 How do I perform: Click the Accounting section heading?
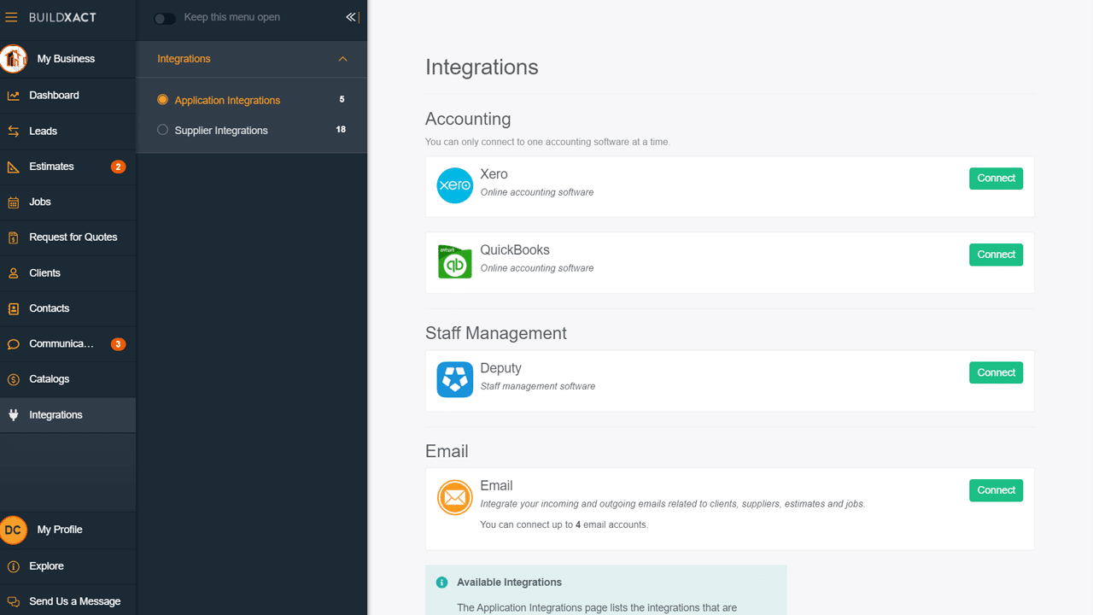click(x=468, y=120)
